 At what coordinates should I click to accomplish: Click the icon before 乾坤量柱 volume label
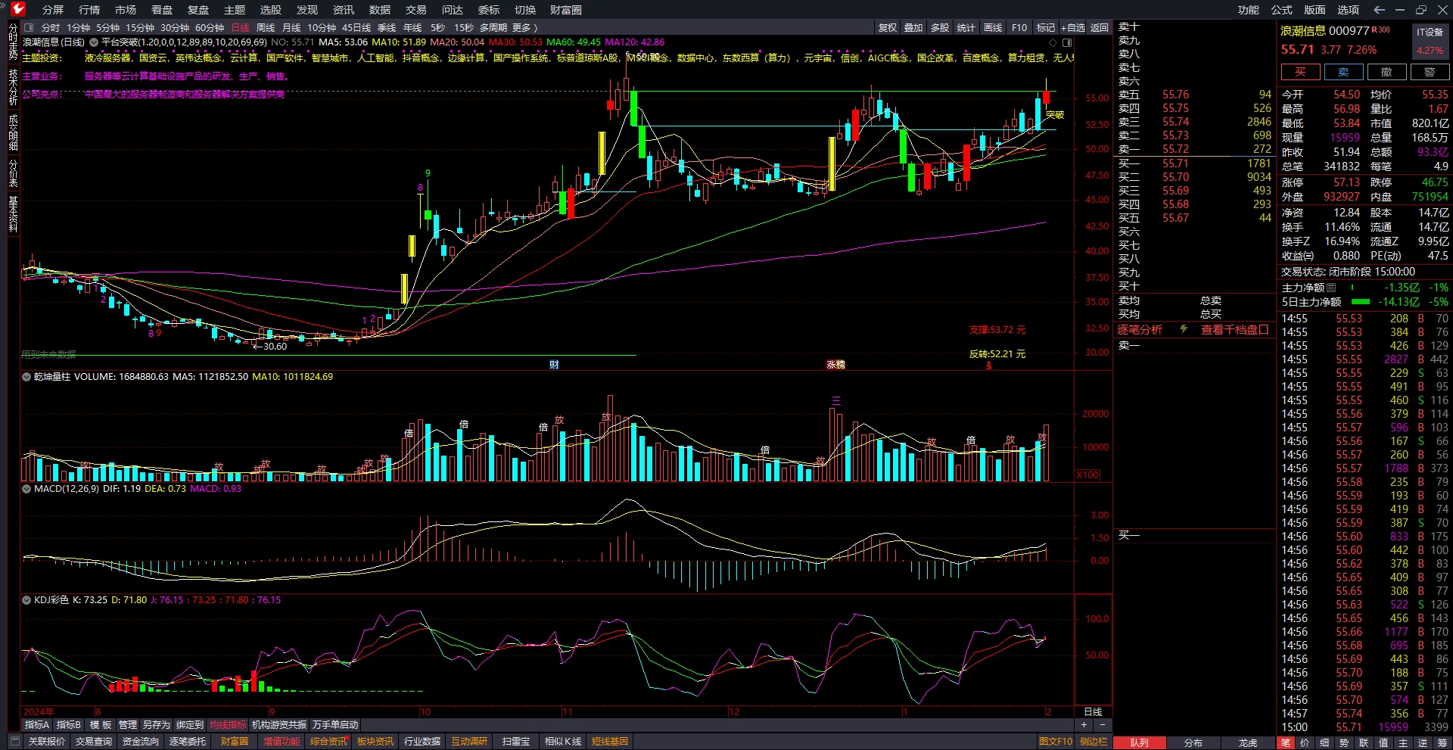tap(26, 376)
